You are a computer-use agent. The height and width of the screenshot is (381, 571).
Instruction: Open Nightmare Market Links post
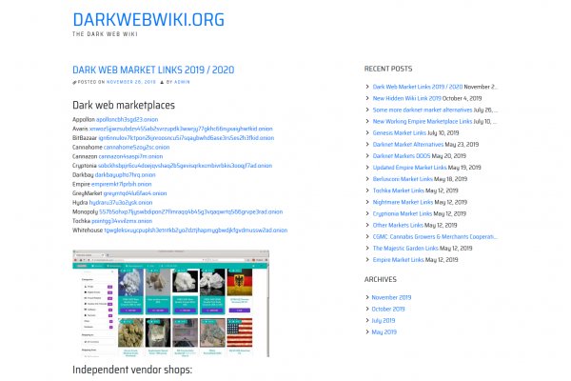[x=403, y=202]
